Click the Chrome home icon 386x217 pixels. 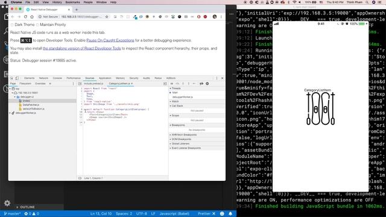click(32, 17)
